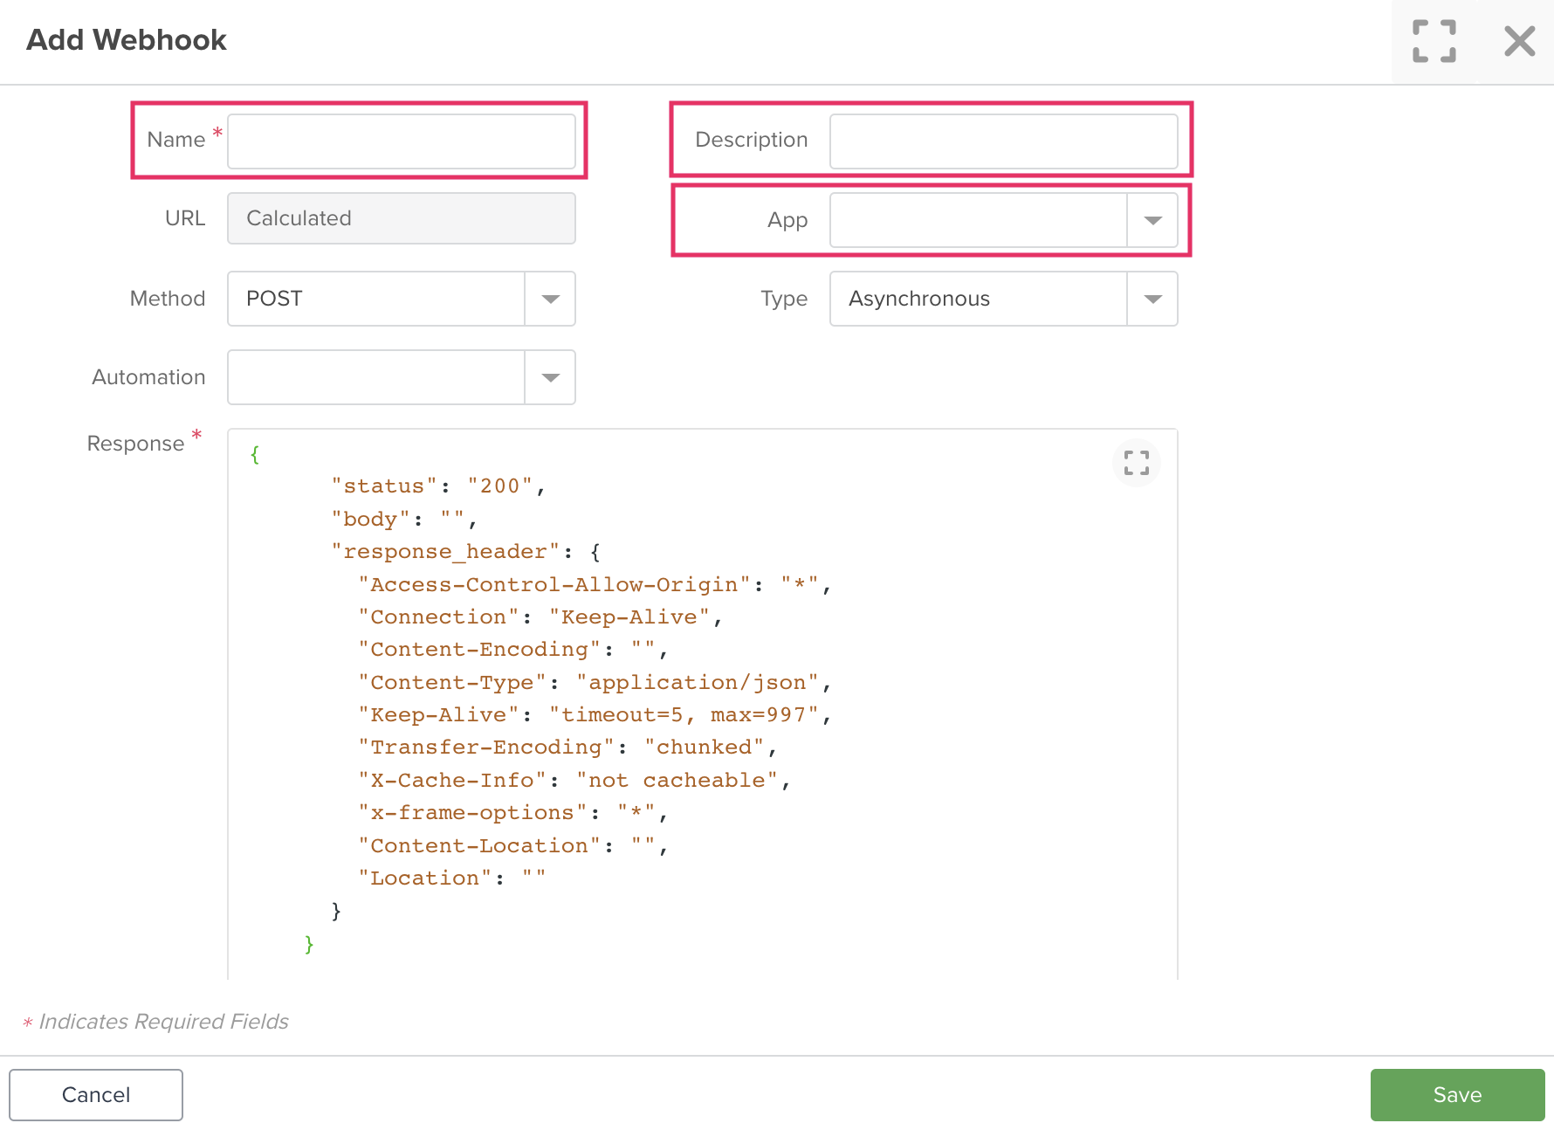The height and width of the screenshot is (1130, 1554).
Task: Click the Name input field
Action: pyautogui.click(x=402, y=141)
